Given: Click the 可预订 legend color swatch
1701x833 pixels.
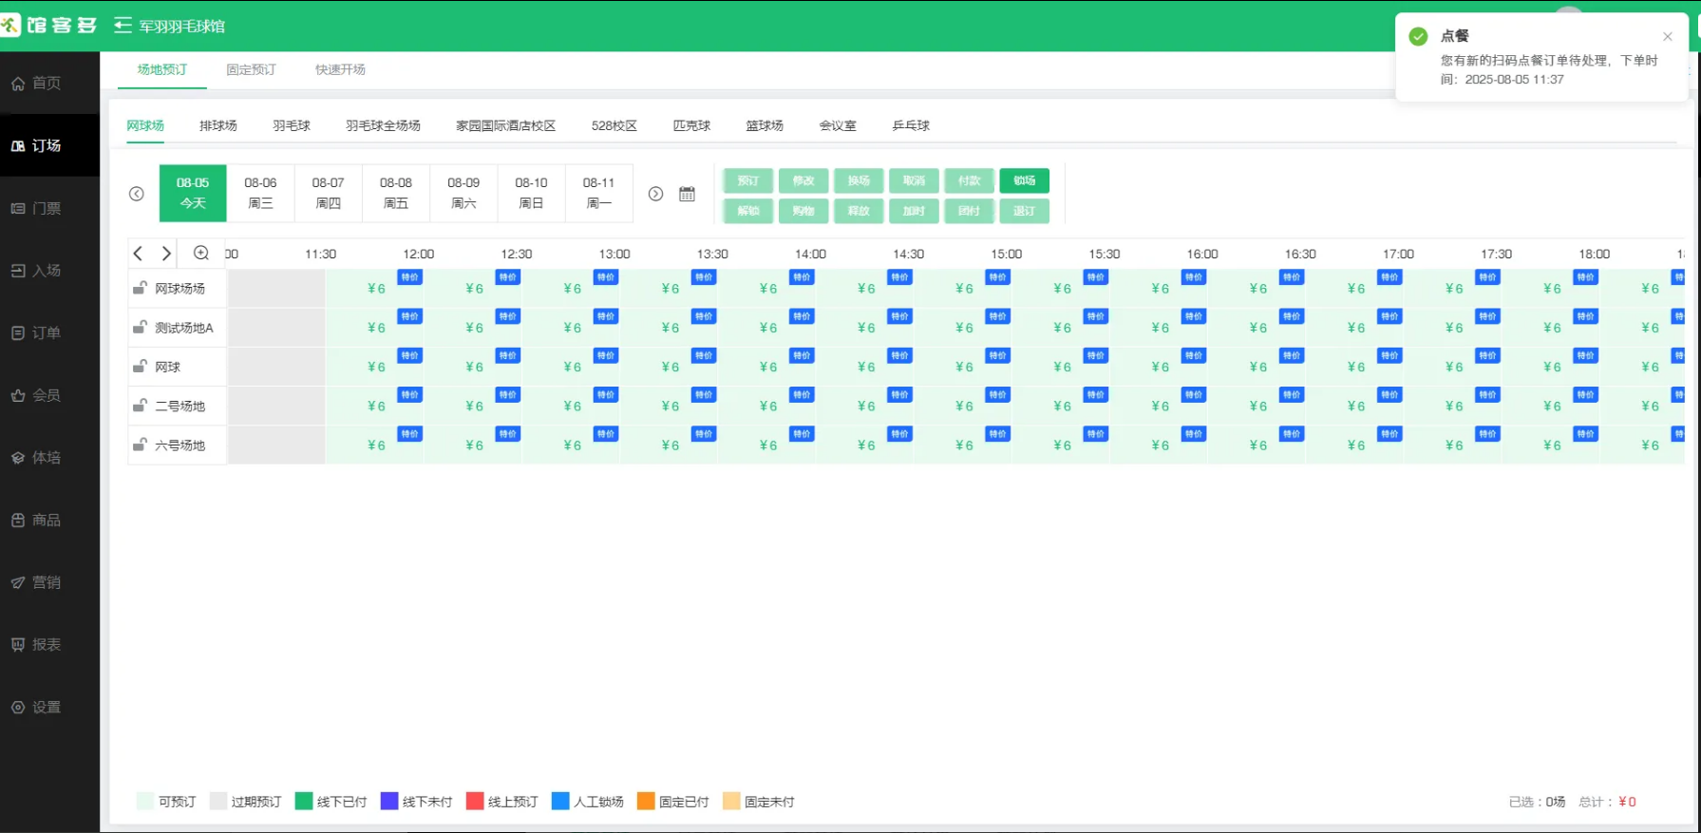Looking at the screenshot, I should click(145, 801).
